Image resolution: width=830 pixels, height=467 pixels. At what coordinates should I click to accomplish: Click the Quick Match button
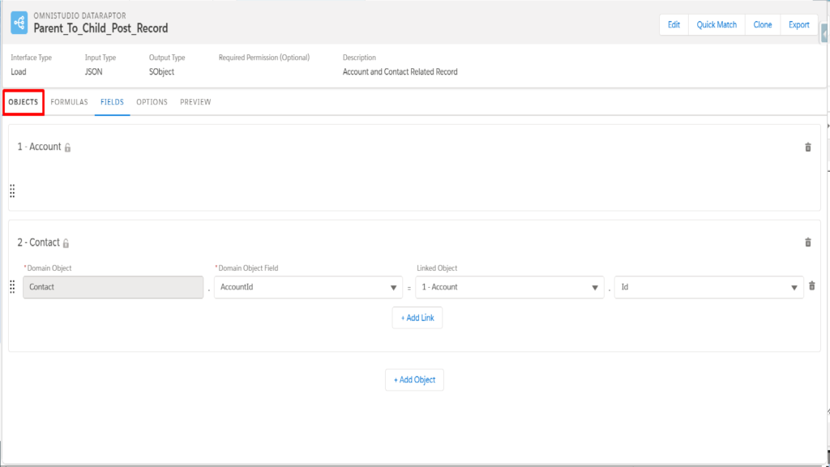[x=717, y=25]
